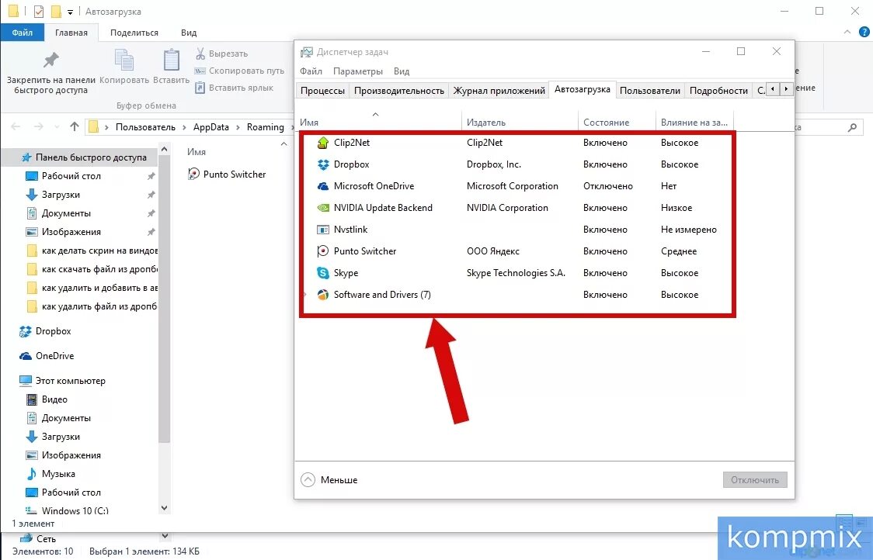873x560 pixels.
Task: Click Dropbox in the Explorer sidebar
Action: coord(51,331)
